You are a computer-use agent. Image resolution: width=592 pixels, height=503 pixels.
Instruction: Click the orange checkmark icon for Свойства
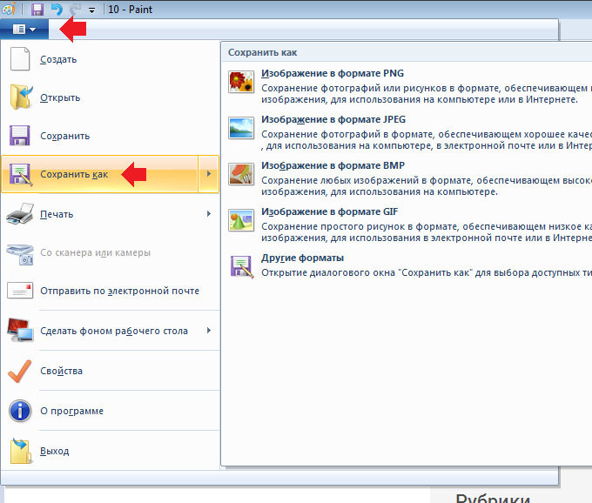point(20,371)
